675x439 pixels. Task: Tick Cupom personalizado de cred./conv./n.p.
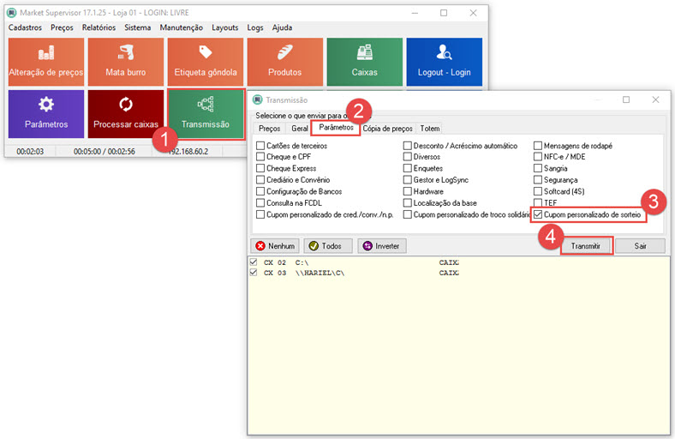(260, 214)
